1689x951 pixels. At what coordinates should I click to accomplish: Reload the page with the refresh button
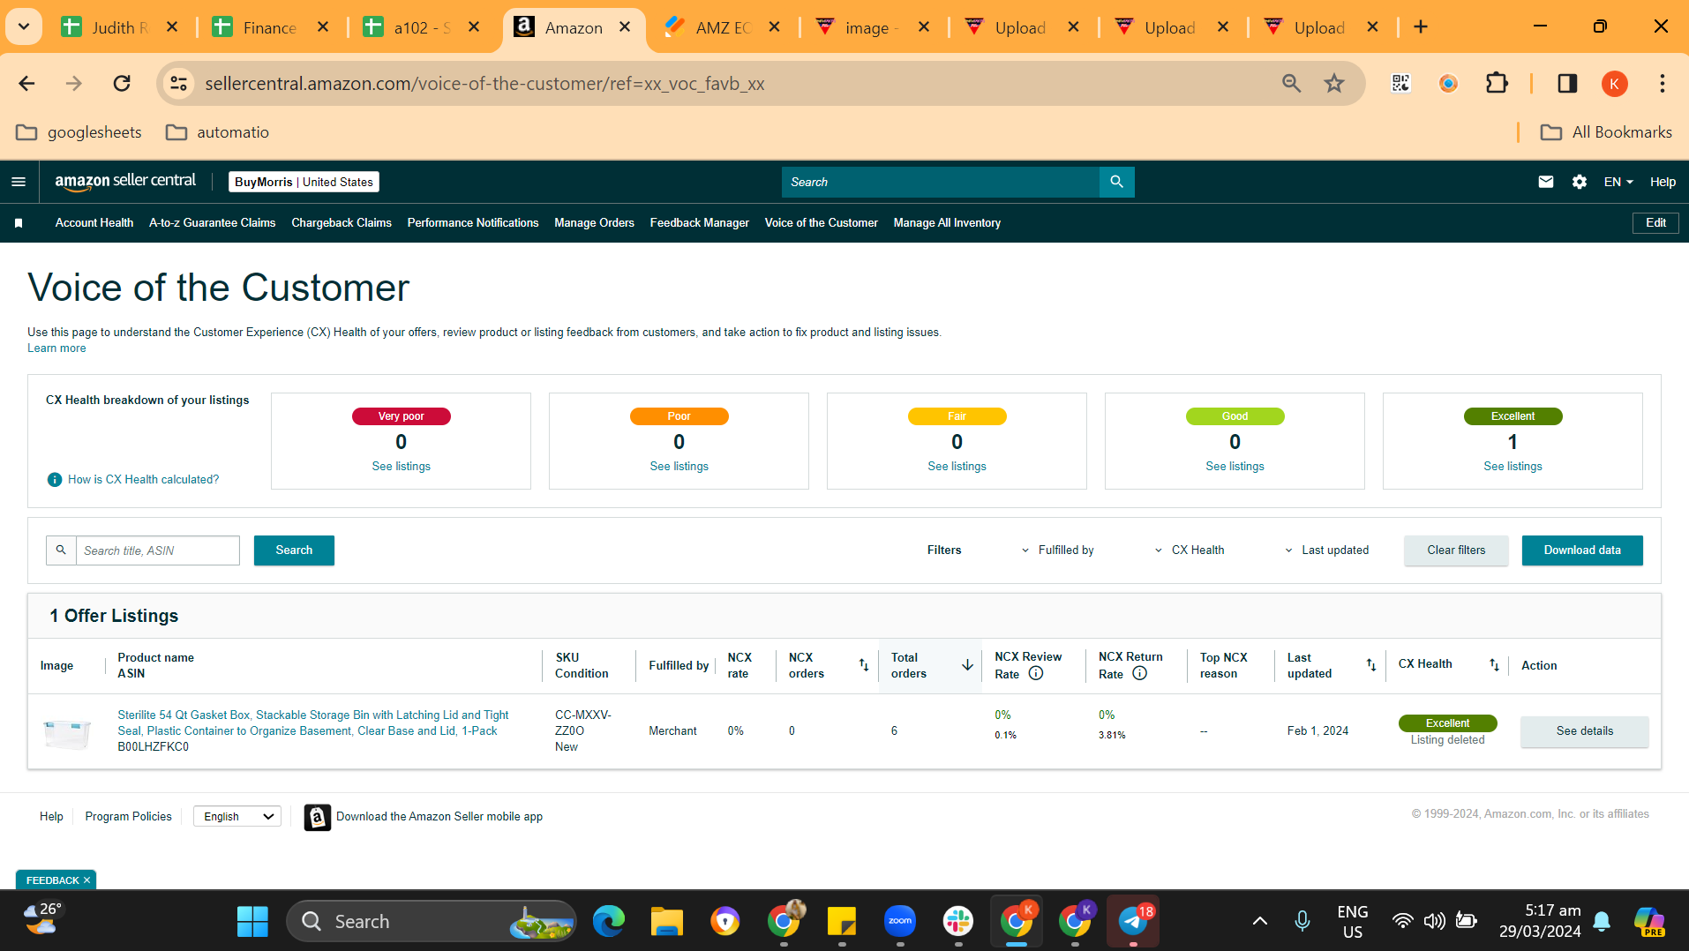coord(122,84)
